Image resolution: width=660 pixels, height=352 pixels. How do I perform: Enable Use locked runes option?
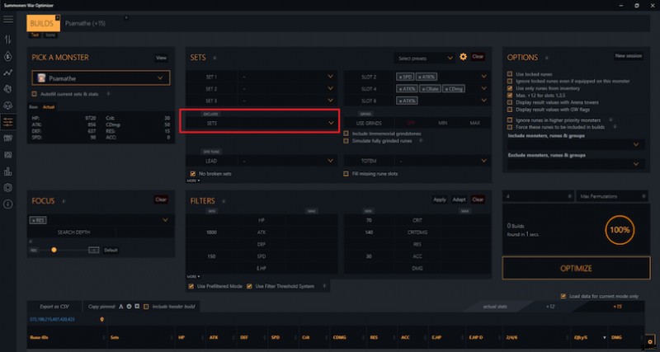510,73
